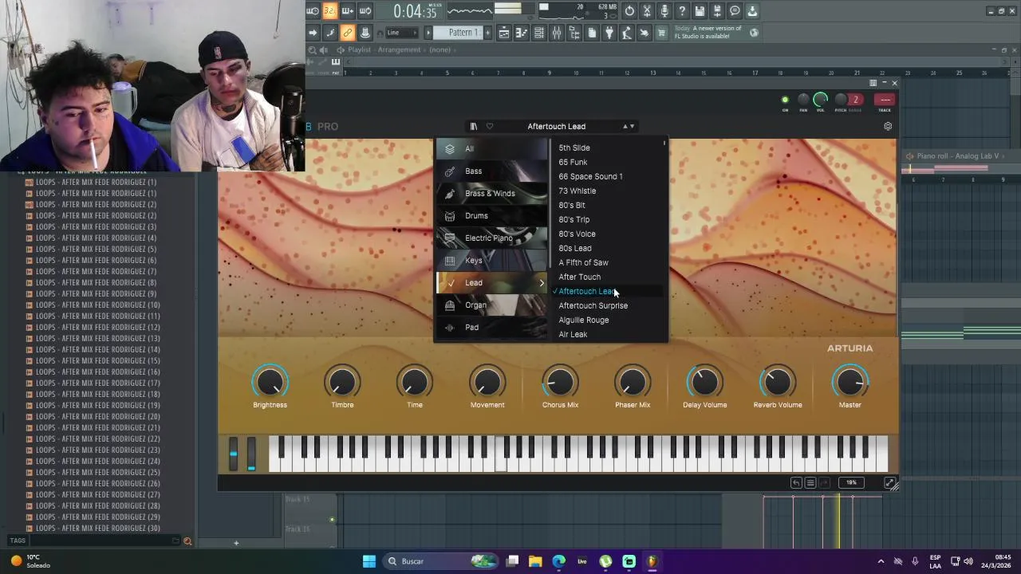The width and height of the screenshot is (1021, 574).
Task: Click the undo arrow in Analog Lab footer
Action: pos(796,482)
